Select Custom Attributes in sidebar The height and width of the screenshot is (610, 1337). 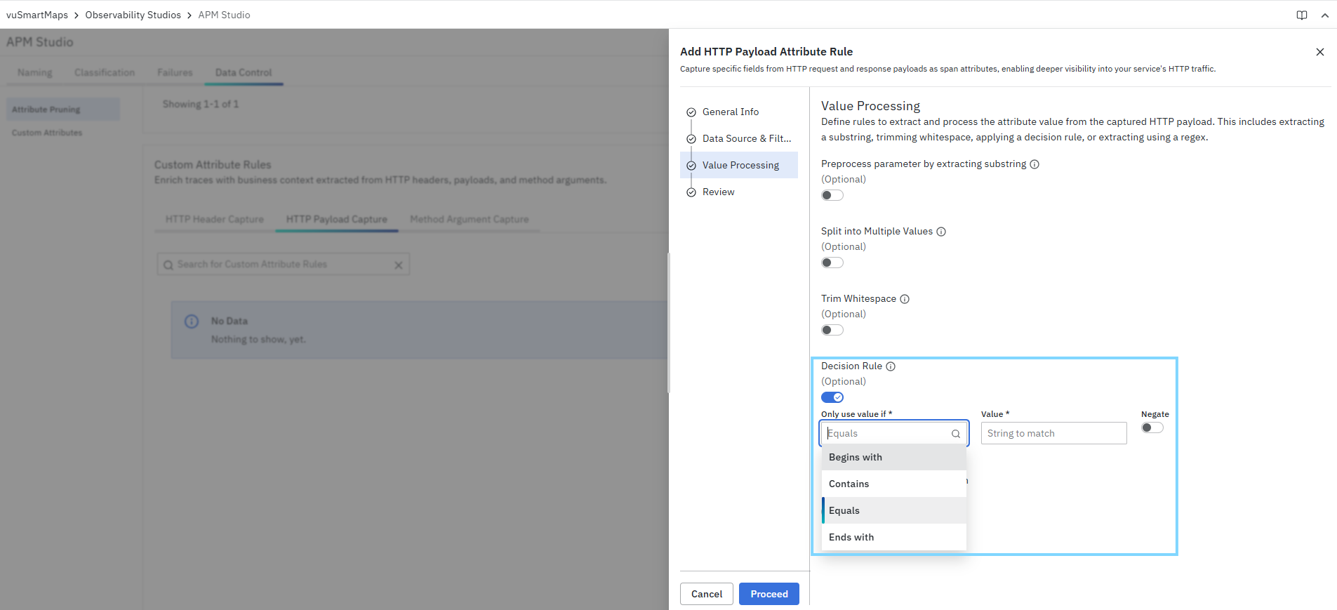(x=47, y=133)
